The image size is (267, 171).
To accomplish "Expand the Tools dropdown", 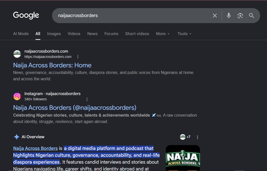I will (x=185, y=34).
